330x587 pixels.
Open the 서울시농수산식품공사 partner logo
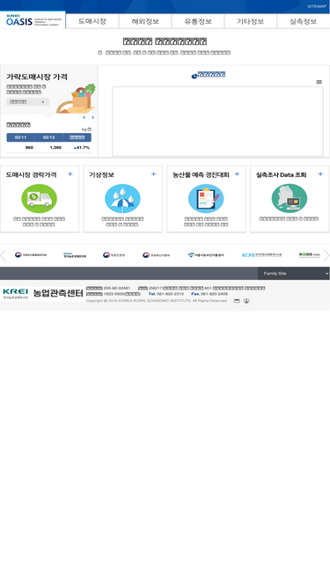click(x=206, y=255)
